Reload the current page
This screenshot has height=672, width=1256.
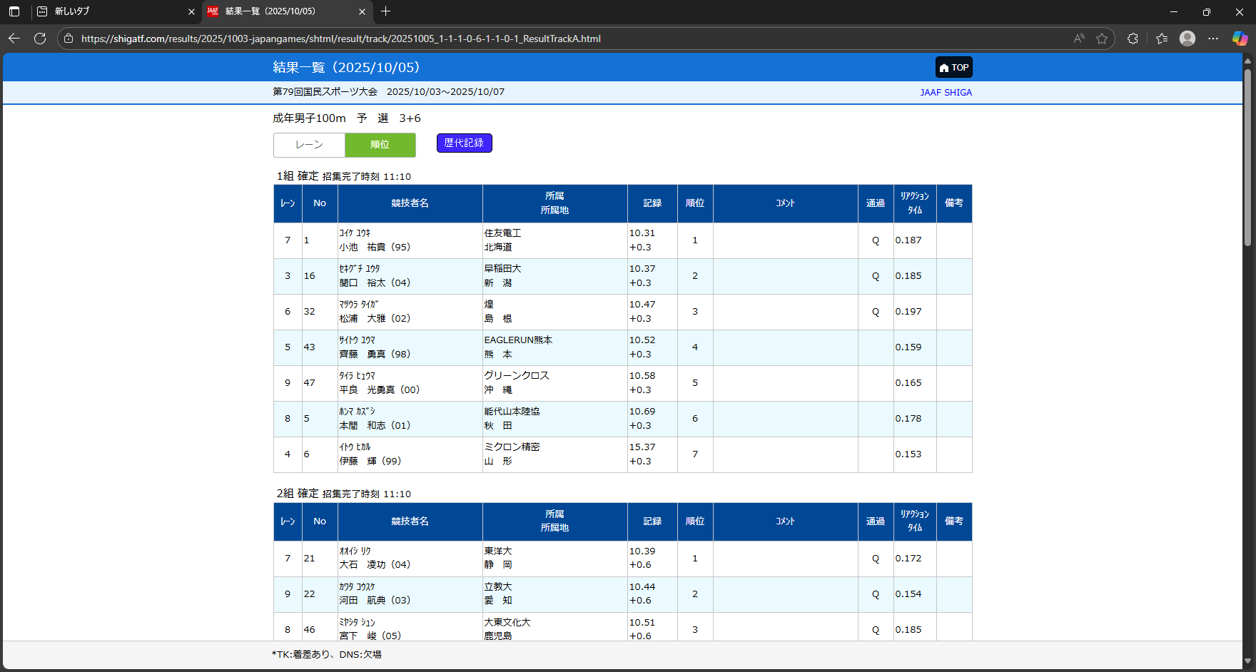(x=40, y=39)
